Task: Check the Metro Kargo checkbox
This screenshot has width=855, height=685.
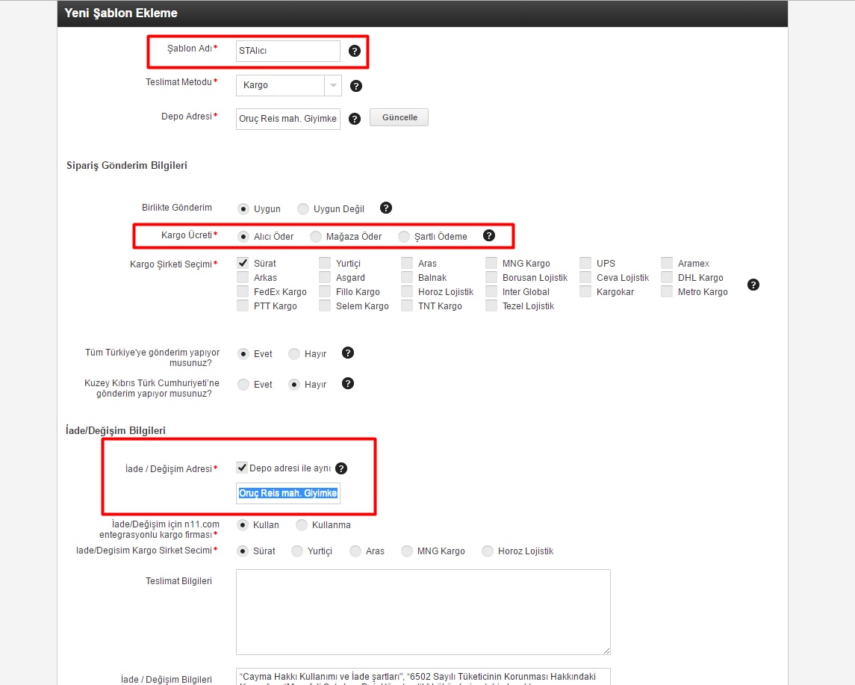Action: click(x=667, y=291)
